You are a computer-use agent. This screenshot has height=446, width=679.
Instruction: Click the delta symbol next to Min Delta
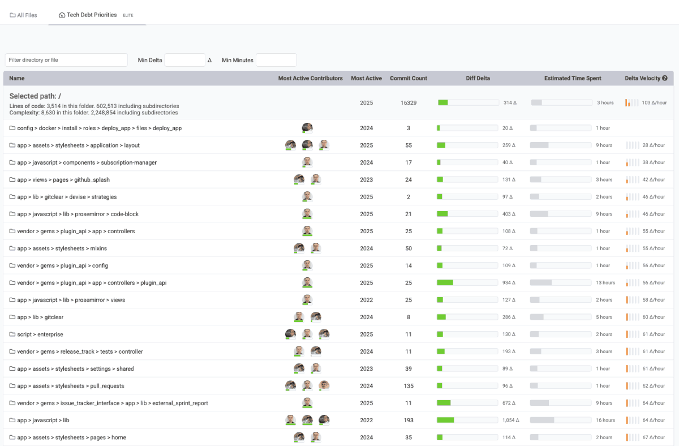pos(209,60)
